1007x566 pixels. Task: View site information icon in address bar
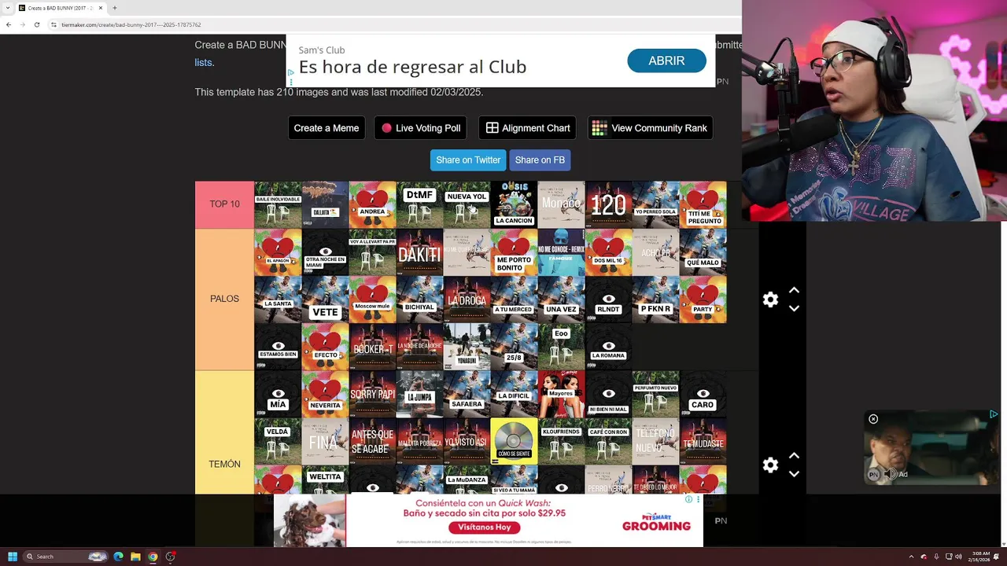point(53,24)
